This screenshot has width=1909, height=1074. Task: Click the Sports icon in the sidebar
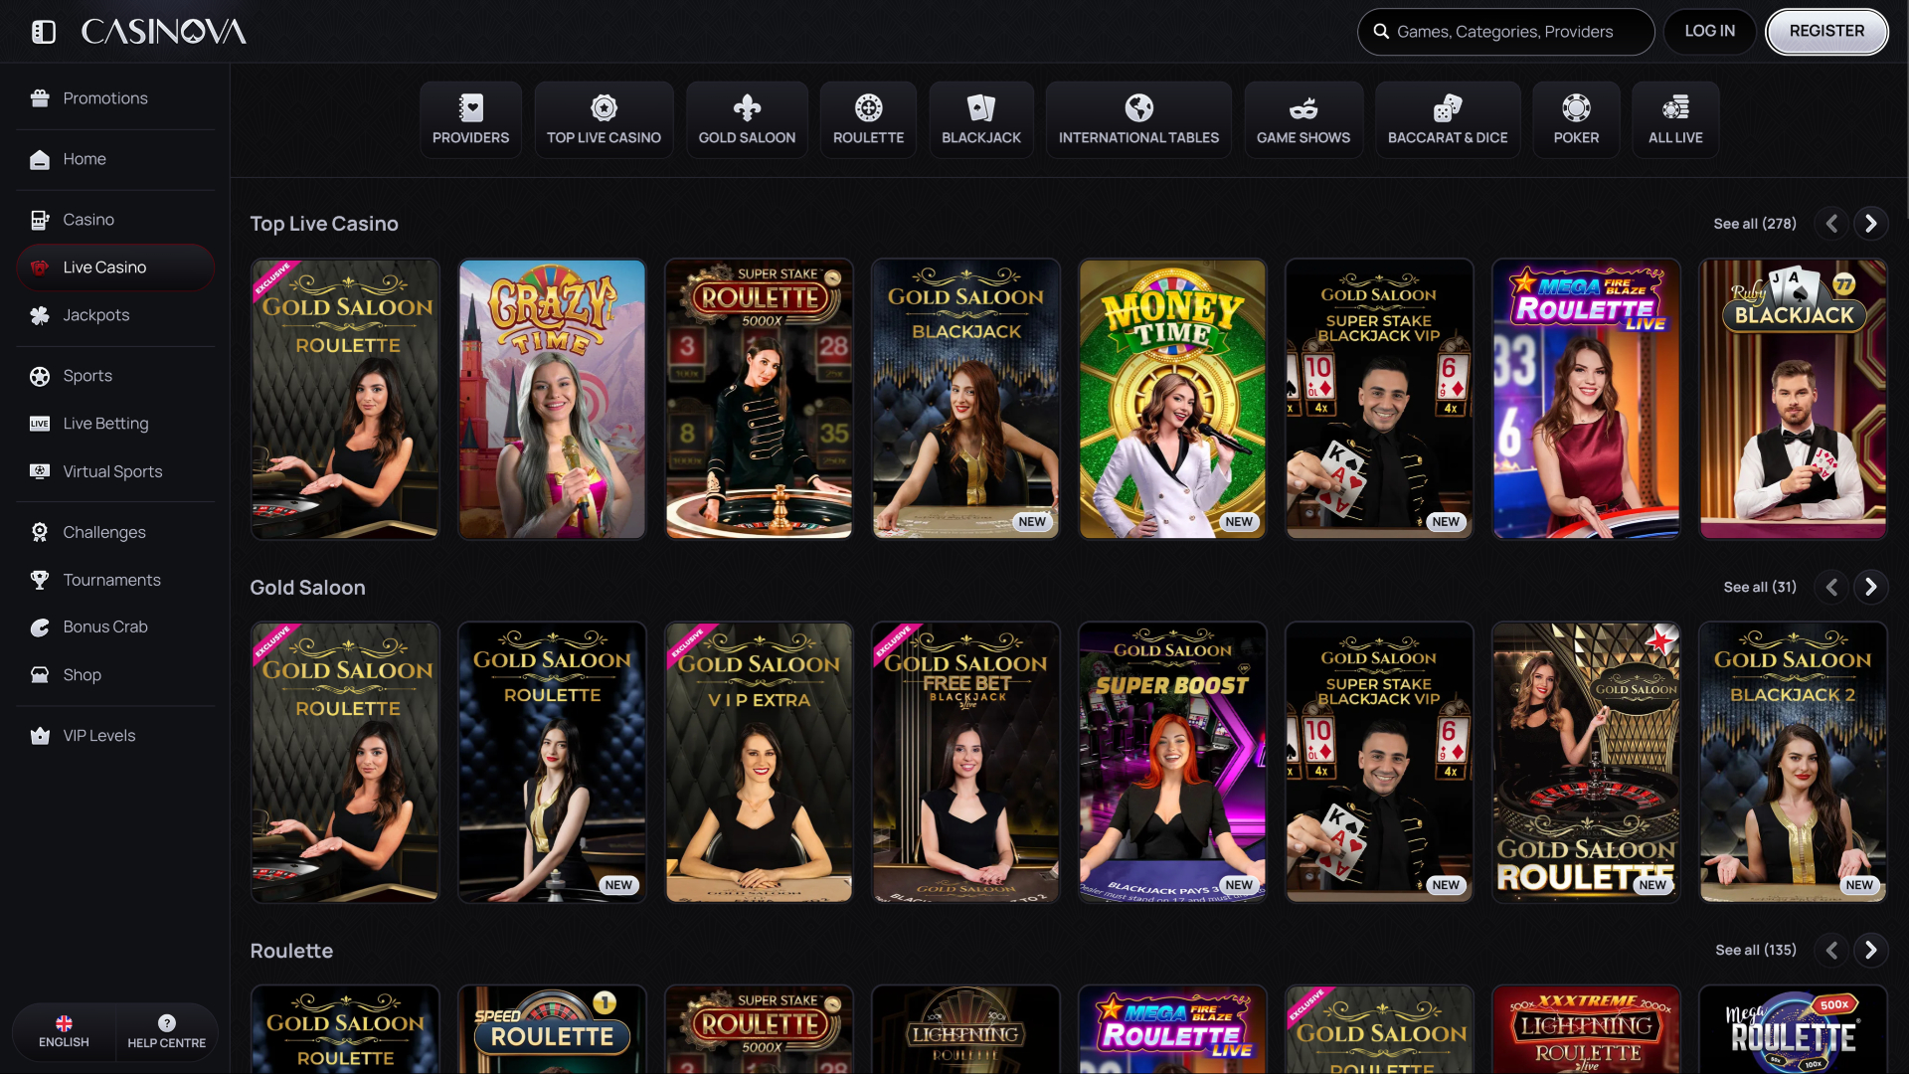40,375
